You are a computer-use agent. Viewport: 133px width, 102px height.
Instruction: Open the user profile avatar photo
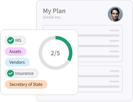115,14
